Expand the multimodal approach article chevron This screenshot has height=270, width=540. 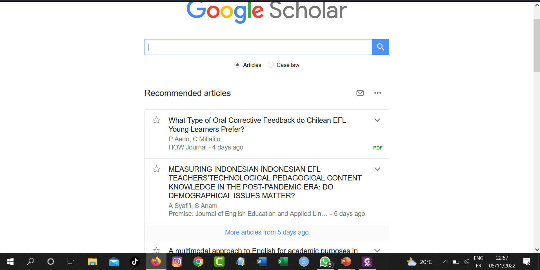377,250
